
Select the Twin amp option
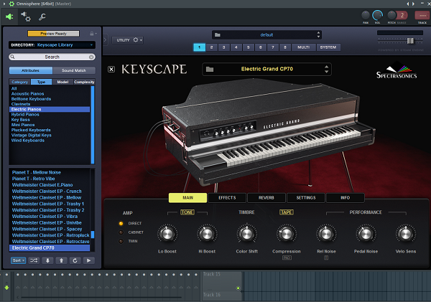pos(121,241)
